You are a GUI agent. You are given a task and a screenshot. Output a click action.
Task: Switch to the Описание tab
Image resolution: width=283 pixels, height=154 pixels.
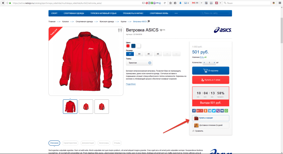click(54, 143)
